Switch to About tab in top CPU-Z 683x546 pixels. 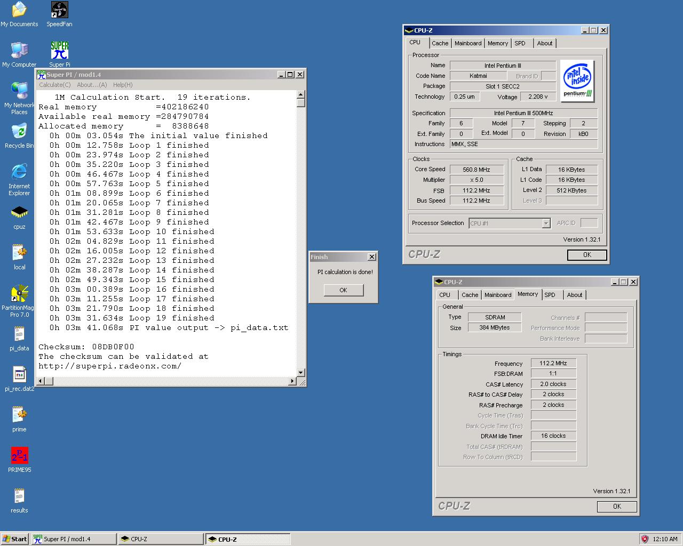coord(545,43)
